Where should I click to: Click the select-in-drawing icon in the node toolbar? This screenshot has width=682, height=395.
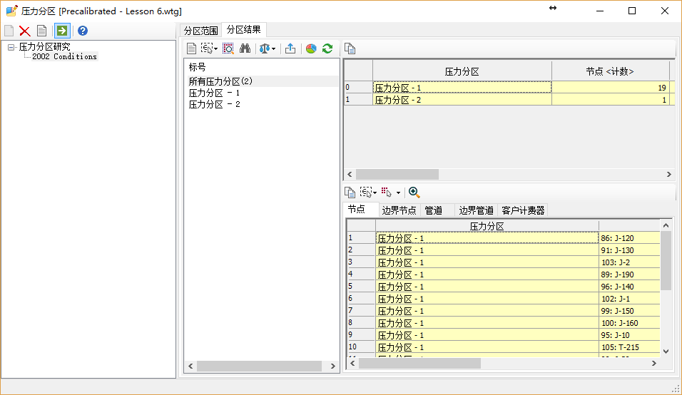click(x=366, y=192)
